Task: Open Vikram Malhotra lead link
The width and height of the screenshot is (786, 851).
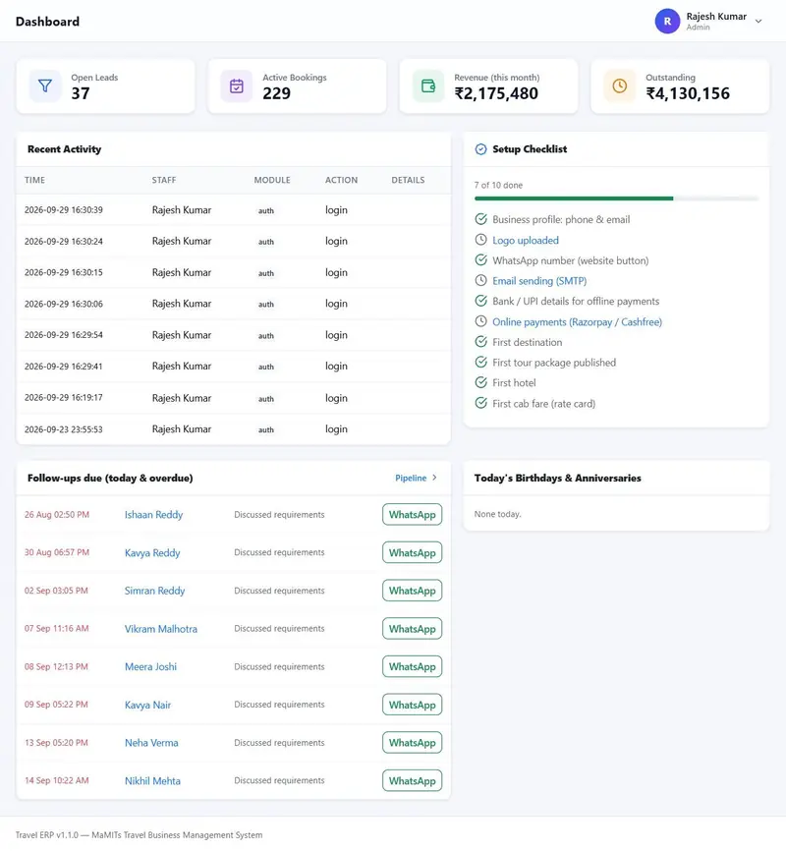Action: (x=161, y=629)
